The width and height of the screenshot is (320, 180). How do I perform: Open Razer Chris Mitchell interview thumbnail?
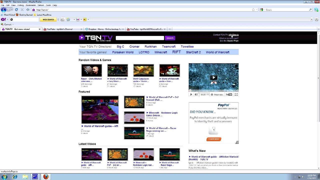coord(91,70)
